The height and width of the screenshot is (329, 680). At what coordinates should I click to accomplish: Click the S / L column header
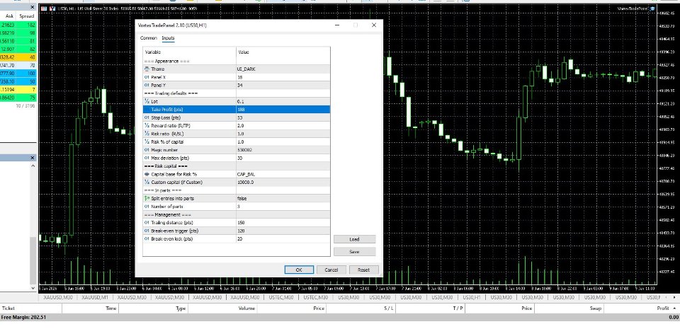(x=361, y=308)
